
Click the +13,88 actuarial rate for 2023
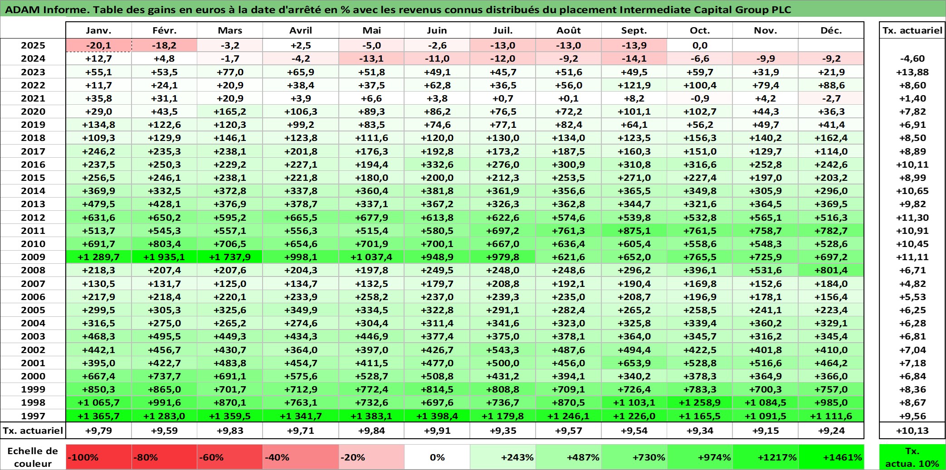pos(912,72)
